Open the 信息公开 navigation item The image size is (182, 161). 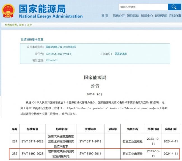click(119, 16)
